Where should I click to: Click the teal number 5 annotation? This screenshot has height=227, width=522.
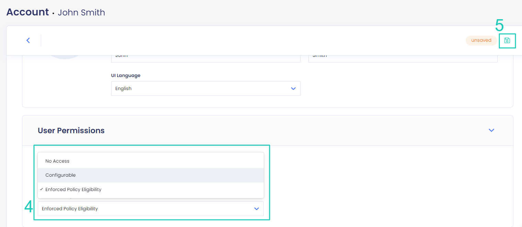(x=499, y=26)
